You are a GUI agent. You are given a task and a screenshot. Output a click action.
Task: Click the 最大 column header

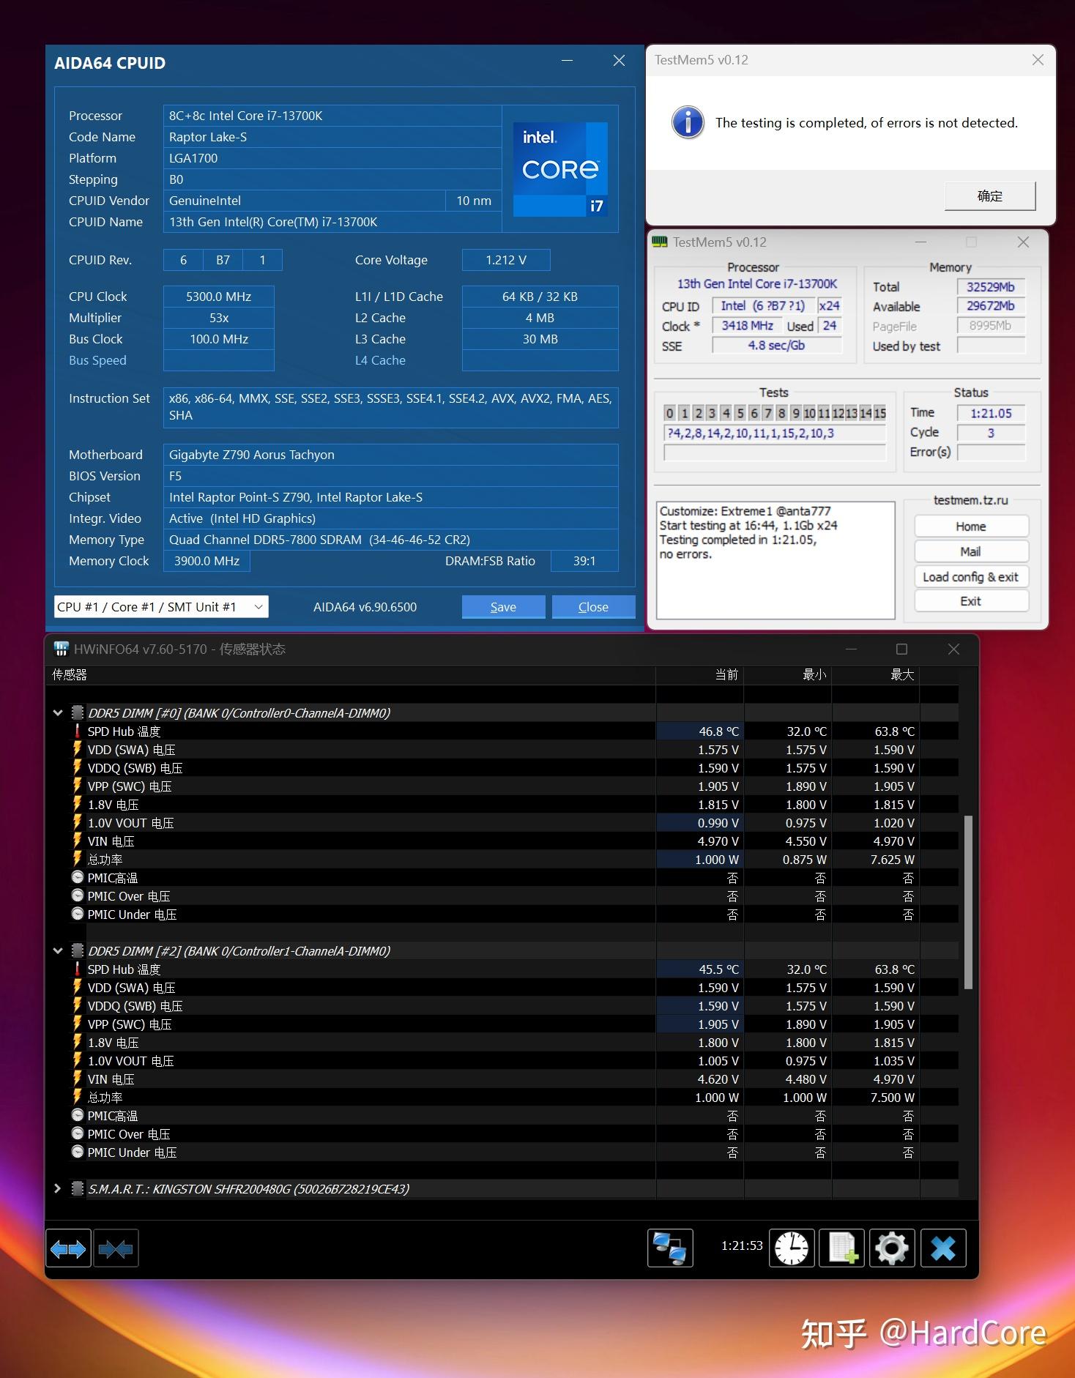pyautogui.click(x=876, y=674)
